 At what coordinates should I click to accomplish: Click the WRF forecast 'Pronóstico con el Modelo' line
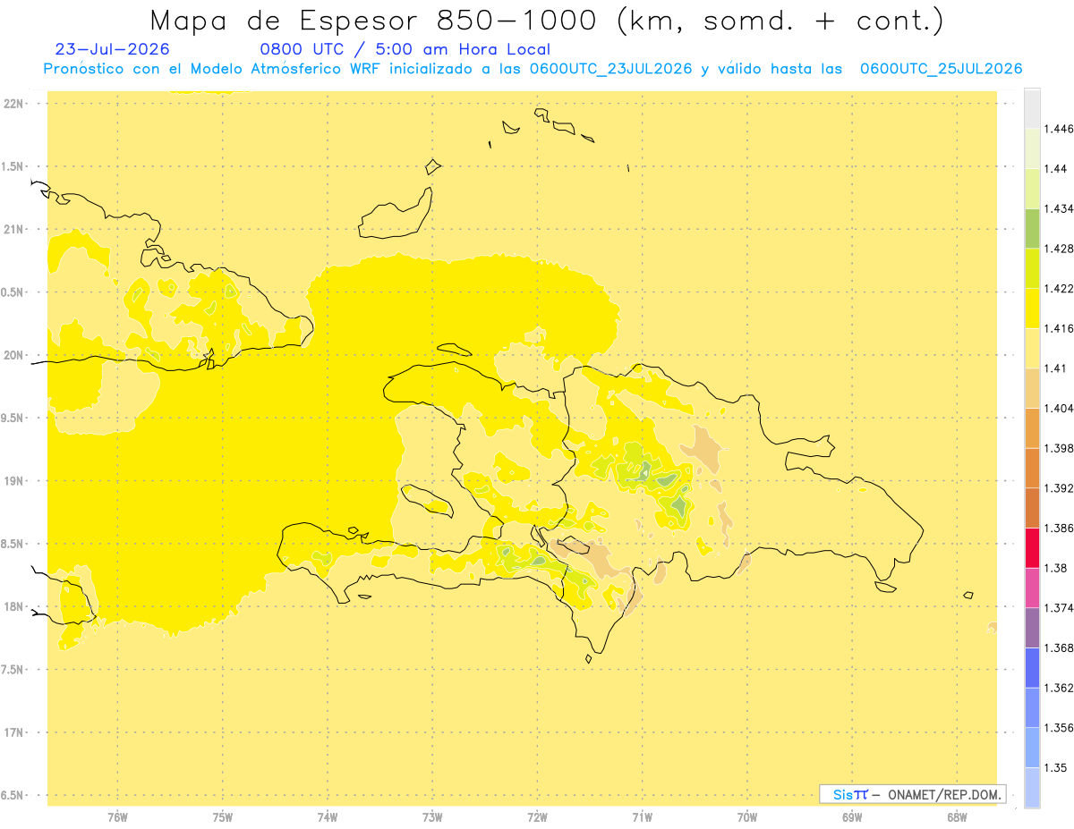pyautogui.click(x=533, y=69)
